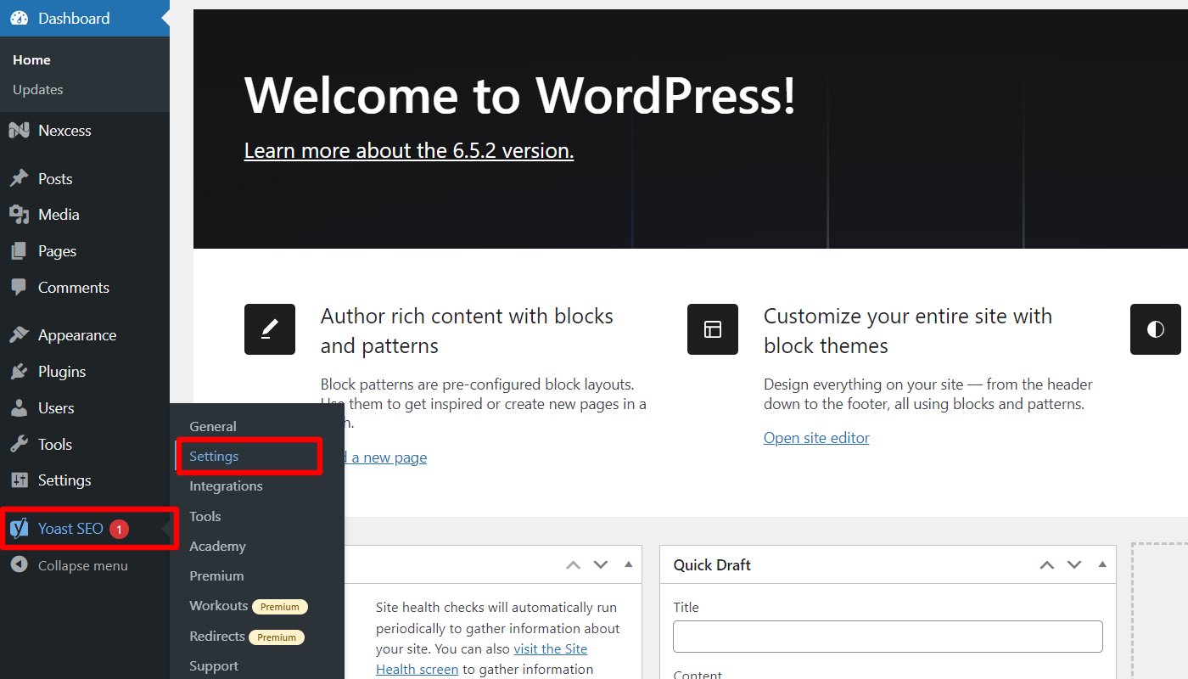Click the Quick Draft Title field
1188x679 pixels.
click(x=887, y=636)
